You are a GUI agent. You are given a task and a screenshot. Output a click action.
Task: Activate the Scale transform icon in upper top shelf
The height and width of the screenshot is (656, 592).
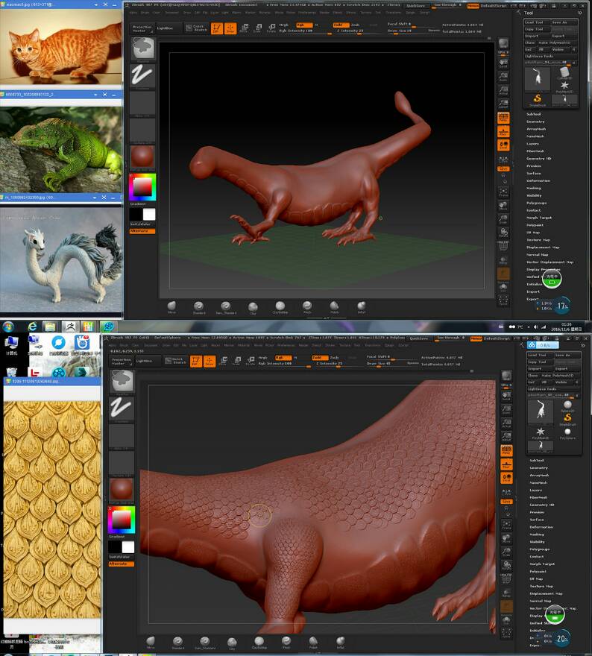(258, 28)
